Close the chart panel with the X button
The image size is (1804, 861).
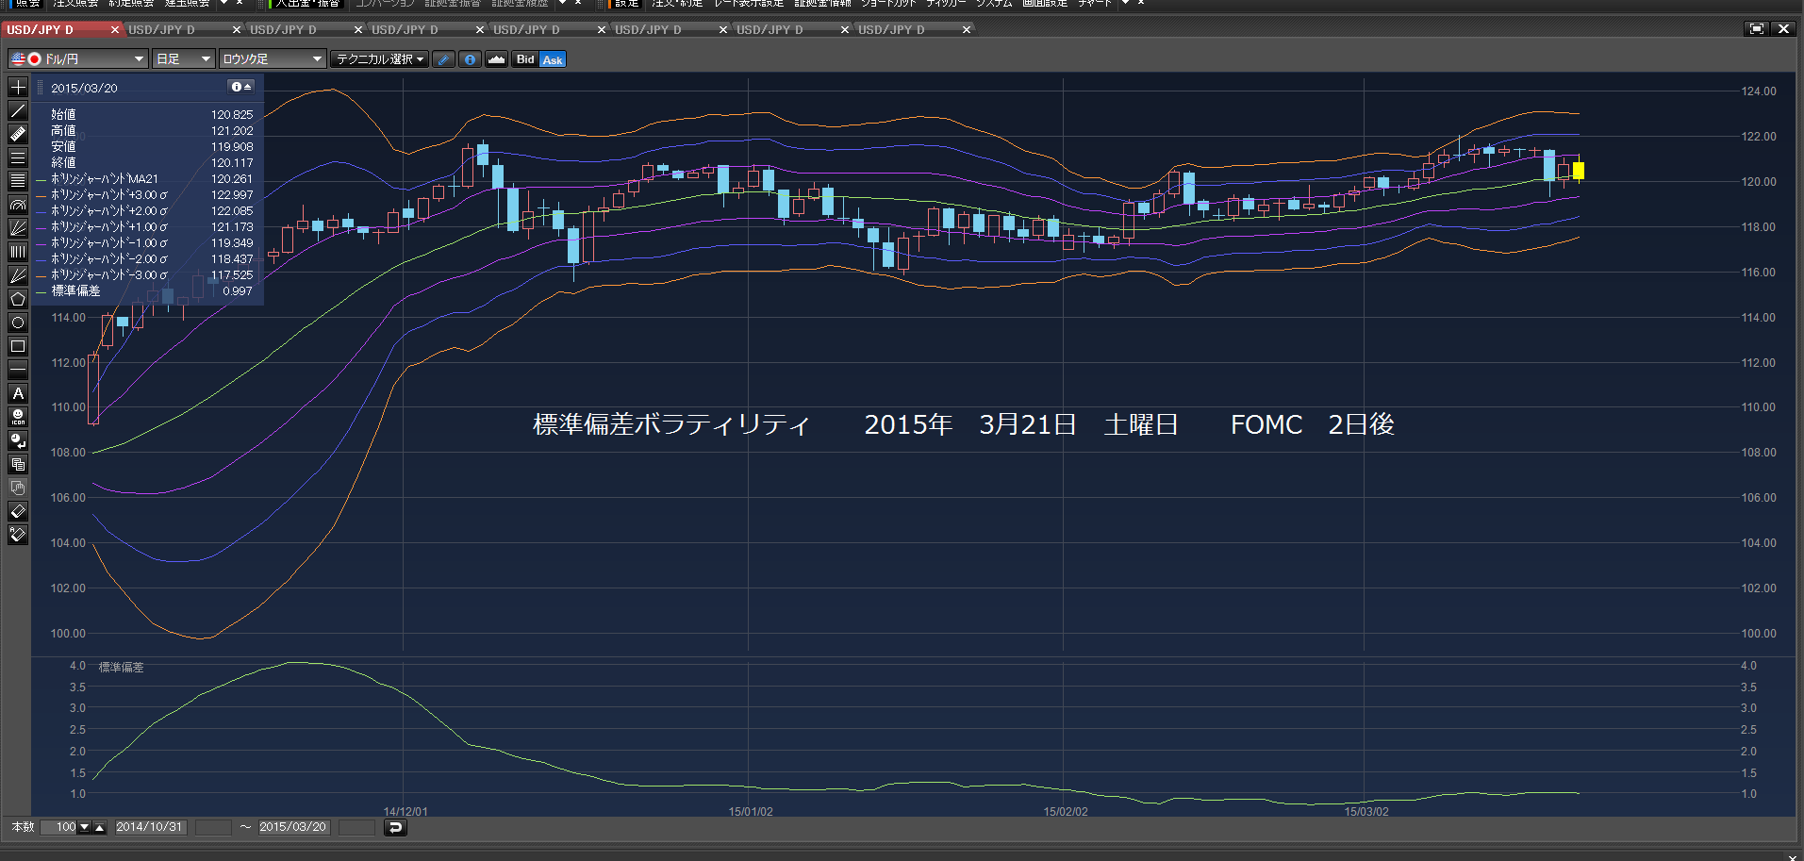(x=1783, y=29)
